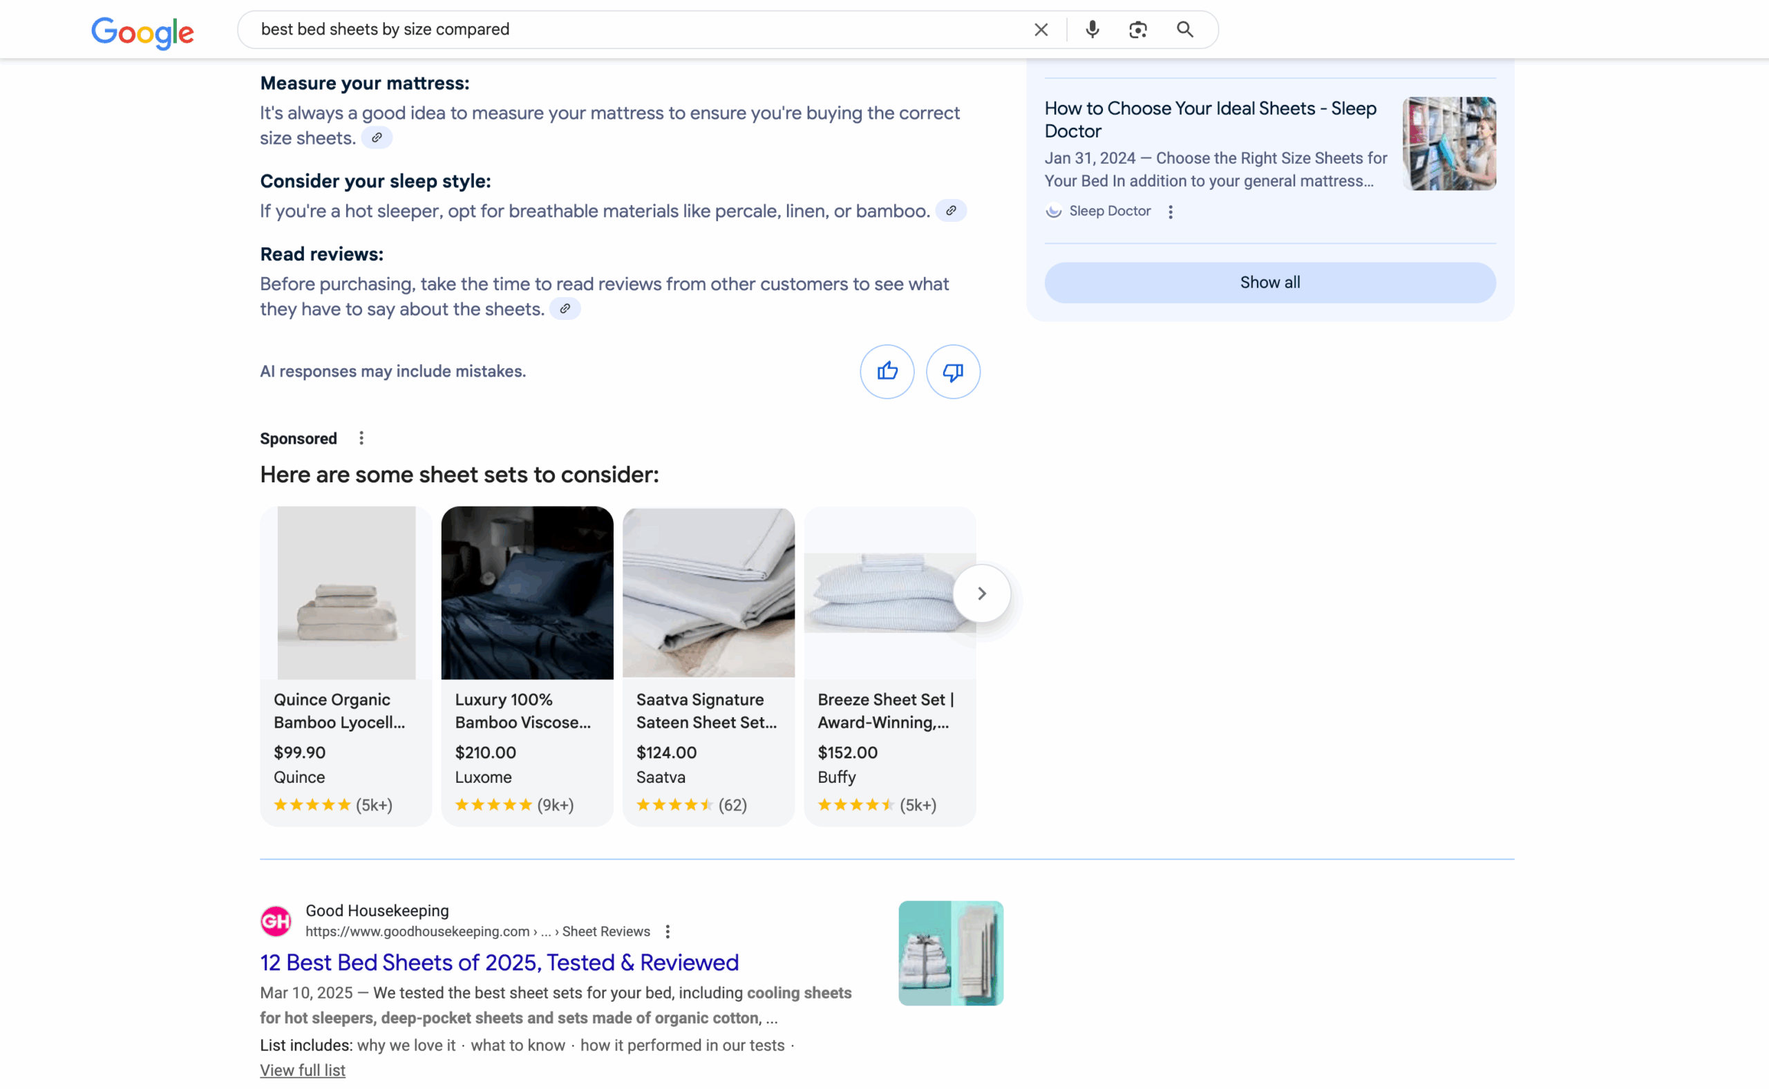Open the link icon after the reviews tip

[565, 308]
